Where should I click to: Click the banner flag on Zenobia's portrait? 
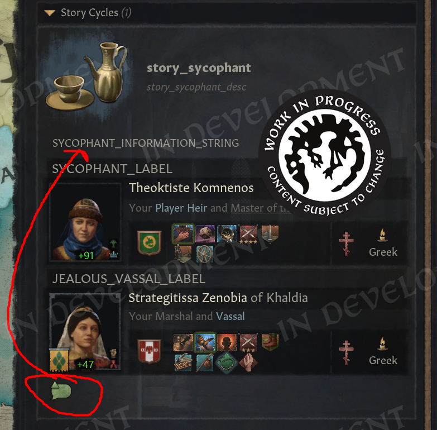tap(59, 360)
